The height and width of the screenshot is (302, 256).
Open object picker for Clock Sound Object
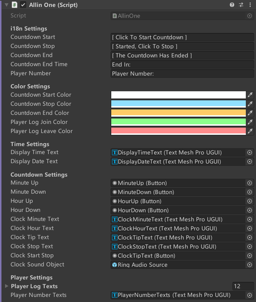250,265
